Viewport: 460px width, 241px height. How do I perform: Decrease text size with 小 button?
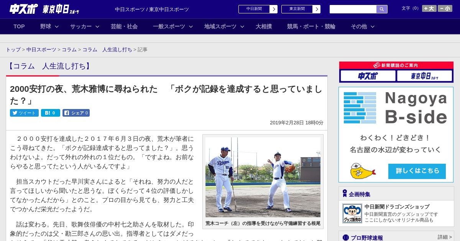tap(445, 8)
